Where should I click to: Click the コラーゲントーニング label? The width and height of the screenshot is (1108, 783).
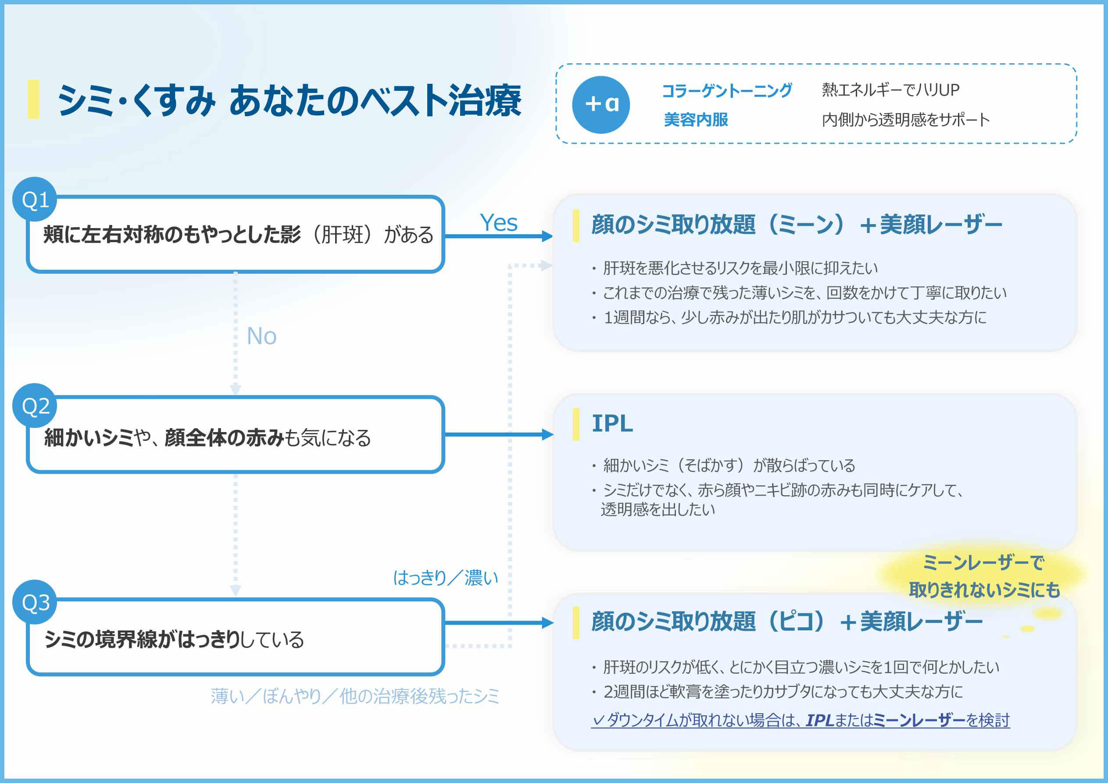coord(726,90)
